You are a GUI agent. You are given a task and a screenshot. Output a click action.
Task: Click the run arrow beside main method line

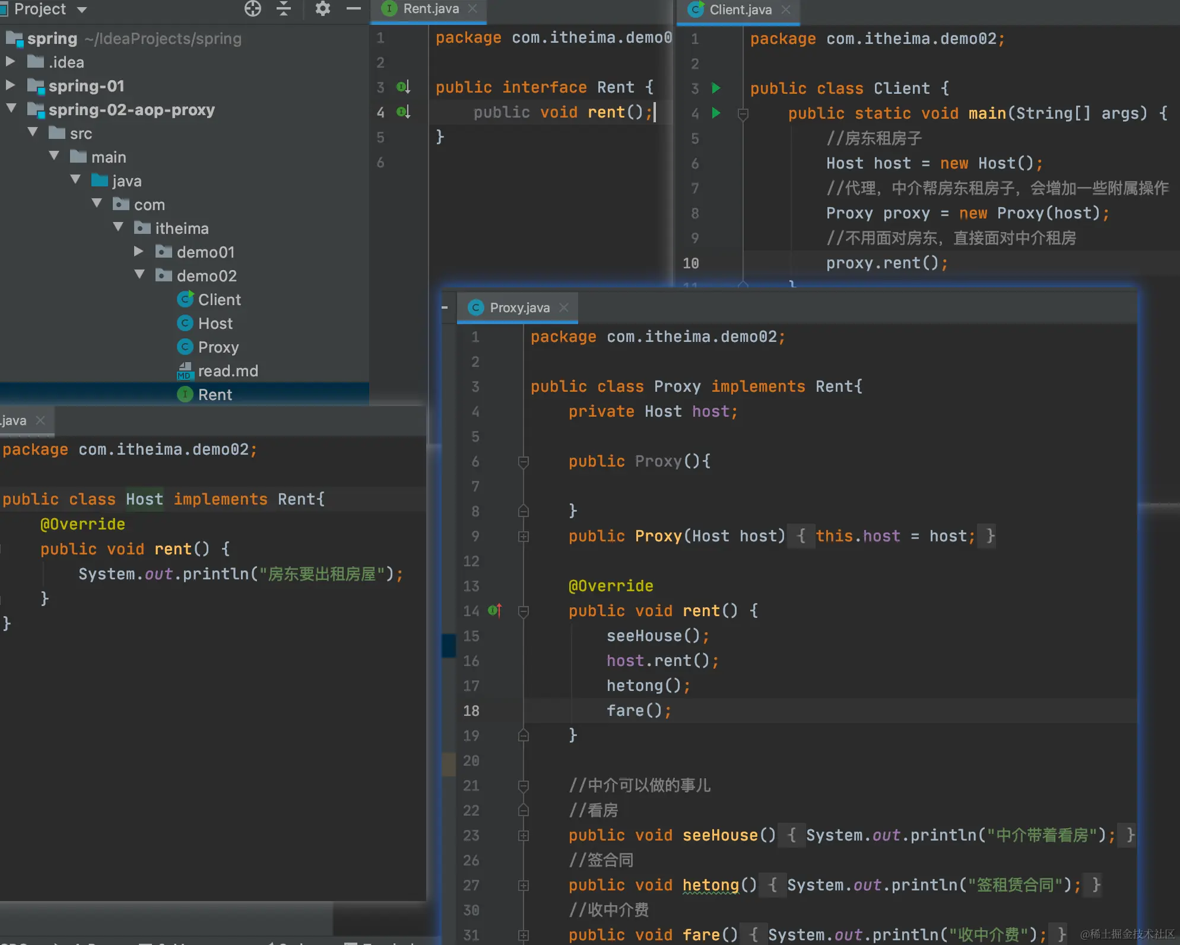point(716,113)
